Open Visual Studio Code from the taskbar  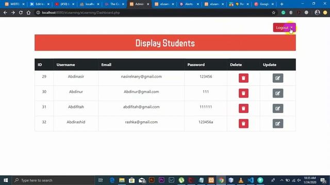coord(251,180)
